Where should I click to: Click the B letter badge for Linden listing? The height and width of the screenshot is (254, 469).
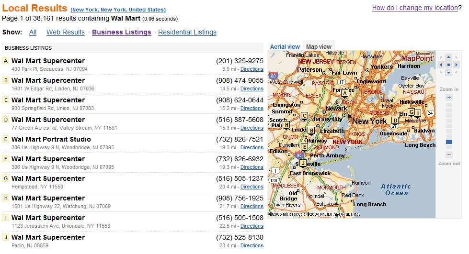[6, 80]
